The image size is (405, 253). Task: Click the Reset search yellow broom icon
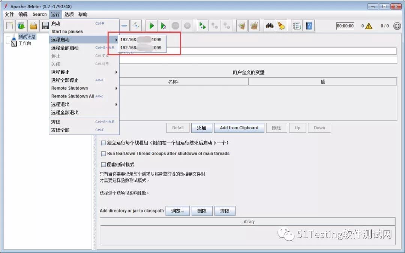pyautogui.click(x=281, y=25)
